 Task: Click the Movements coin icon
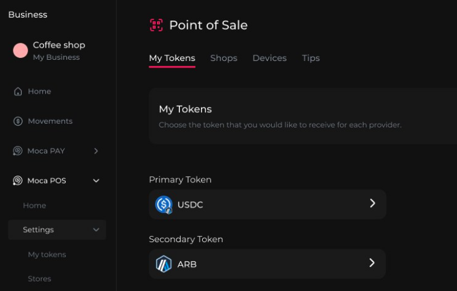[18, 121]
